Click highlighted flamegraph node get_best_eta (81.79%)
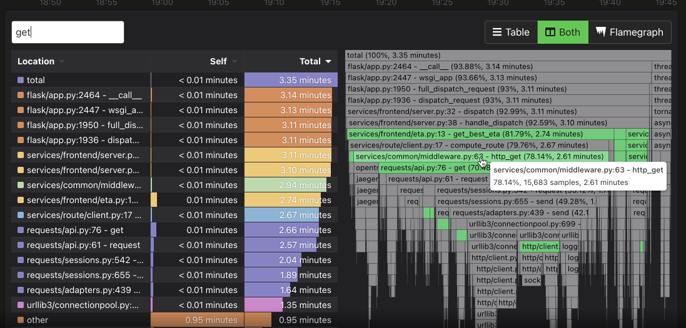This screenshot has height=328, width=686. coord(480,134)
